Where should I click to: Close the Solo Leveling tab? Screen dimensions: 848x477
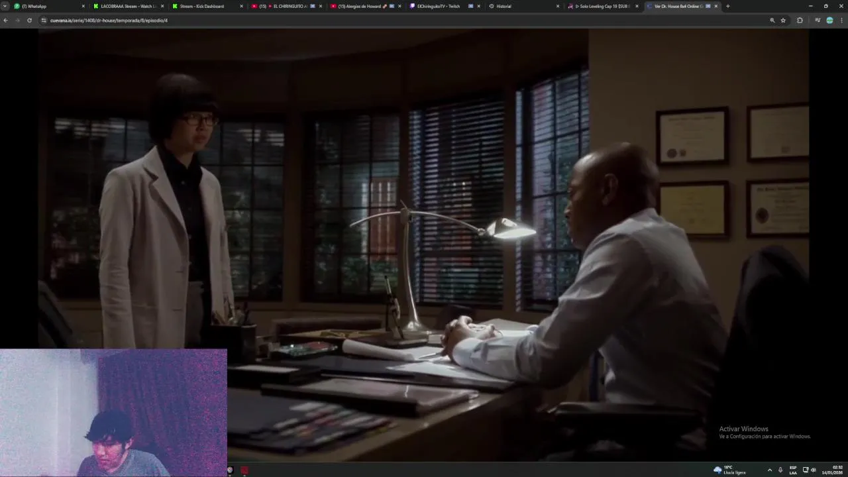click(637, 6)
